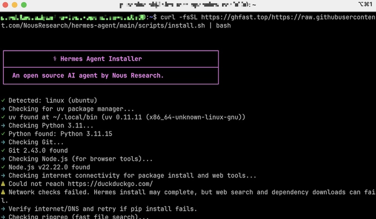Viewport: 376px width, 219px height.
Task: Click warning icon beside 'Could not reach'
Action: (3, 184)
